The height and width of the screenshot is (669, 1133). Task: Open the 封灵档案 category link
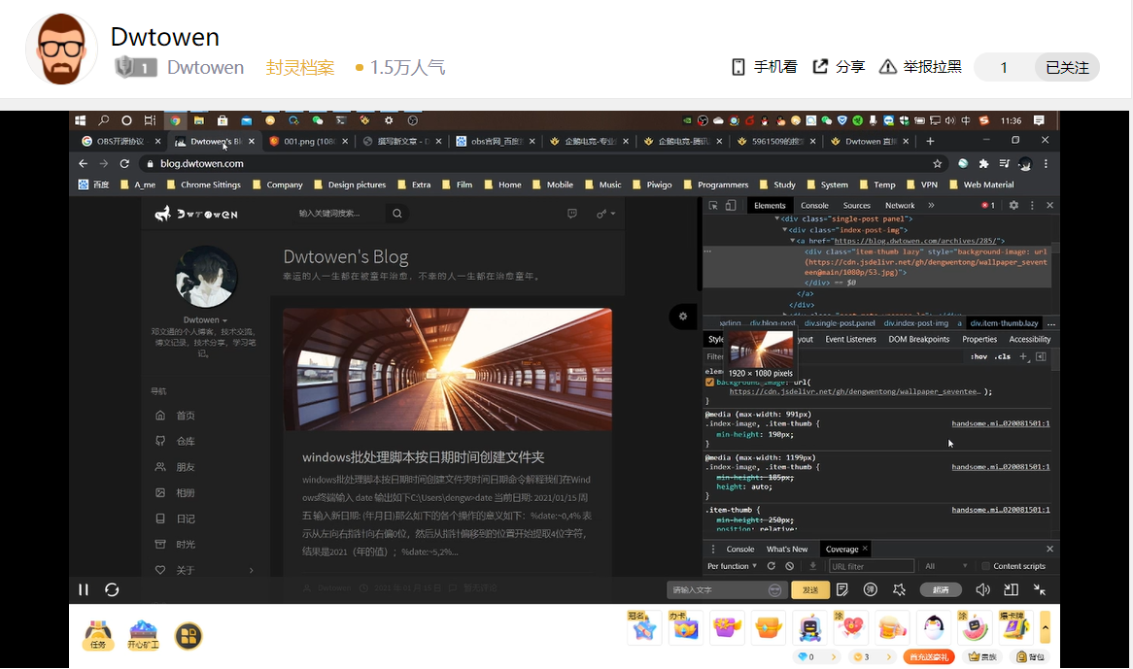pos(300,68)
